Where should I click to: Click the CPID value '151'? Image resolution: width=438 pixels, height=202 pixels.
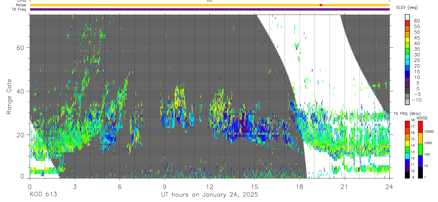tap(209, 1)
